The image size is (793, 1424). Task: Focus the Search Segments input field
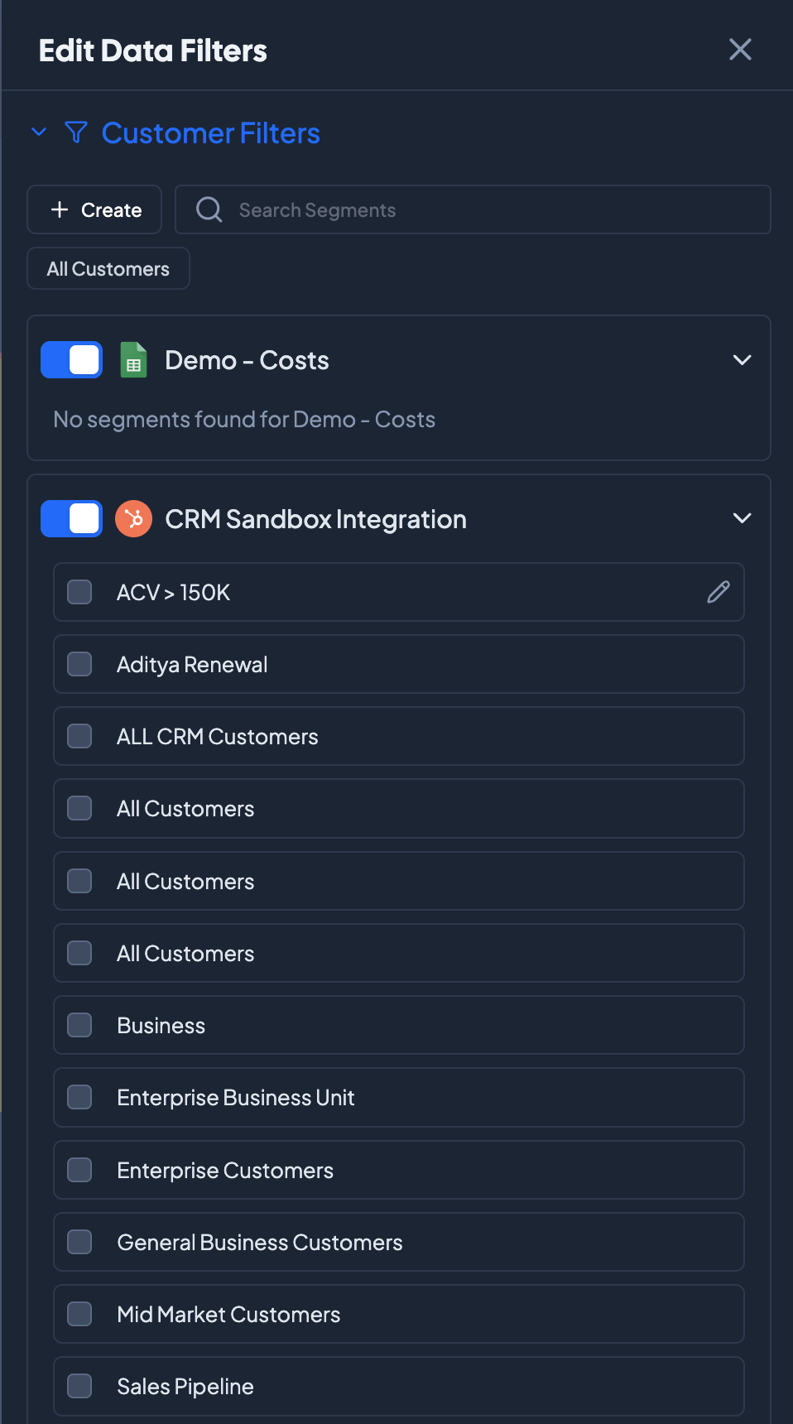point(497,209)
